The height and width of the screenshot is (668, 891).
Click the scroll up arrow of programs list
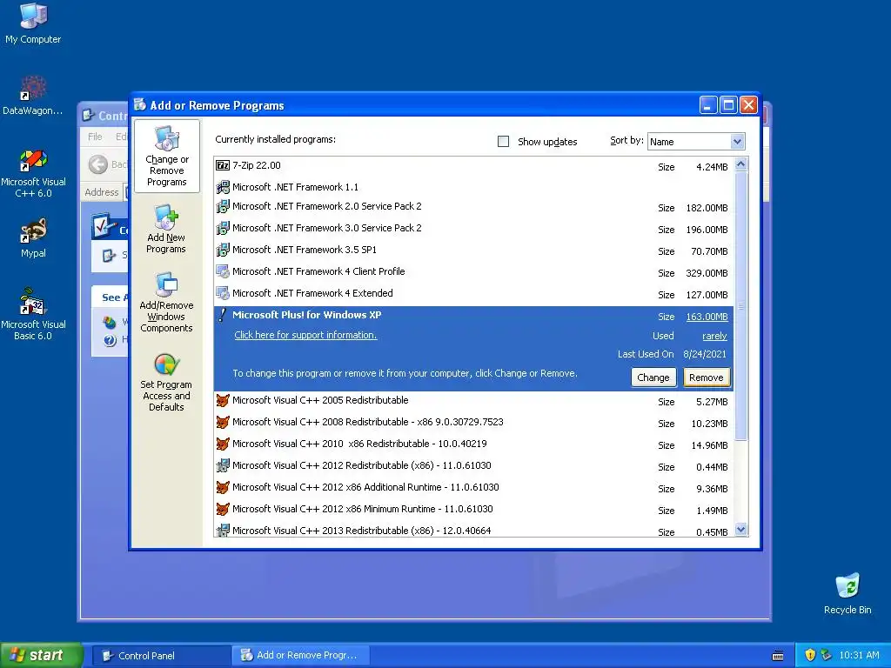(x=741, y=164)
